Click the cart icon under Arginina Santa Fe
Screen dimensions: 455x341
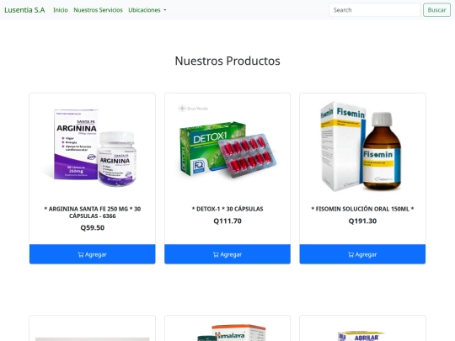tap(81, 254)
